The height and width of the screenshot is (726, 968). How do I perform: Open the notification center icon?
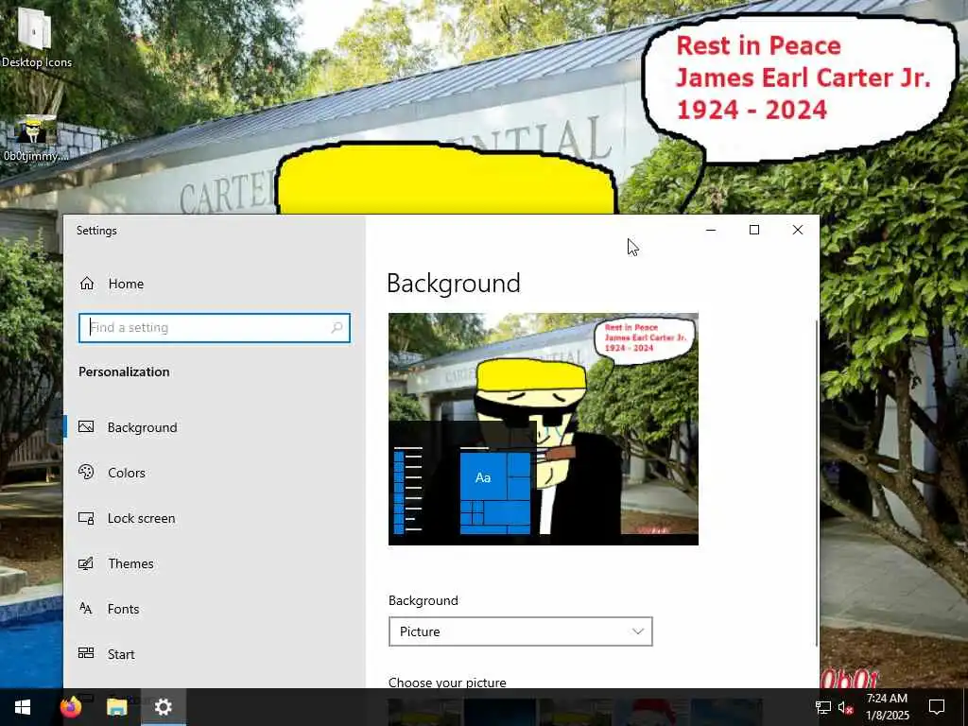coord(937,707)
